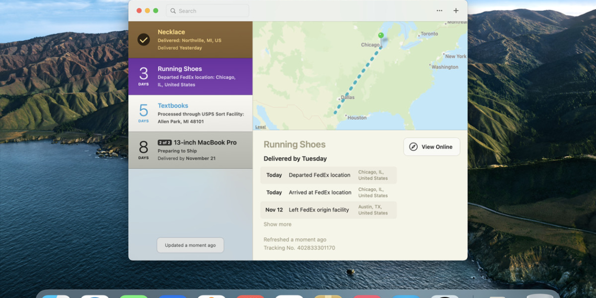Click 'Delivered by November 21' text

[186, 158]
